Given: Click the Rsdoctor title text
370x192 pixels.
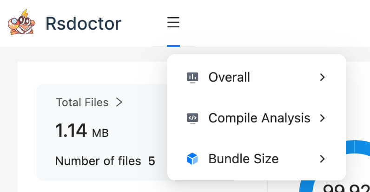Looking at the screenshot, I should click(x=83, y=24).
